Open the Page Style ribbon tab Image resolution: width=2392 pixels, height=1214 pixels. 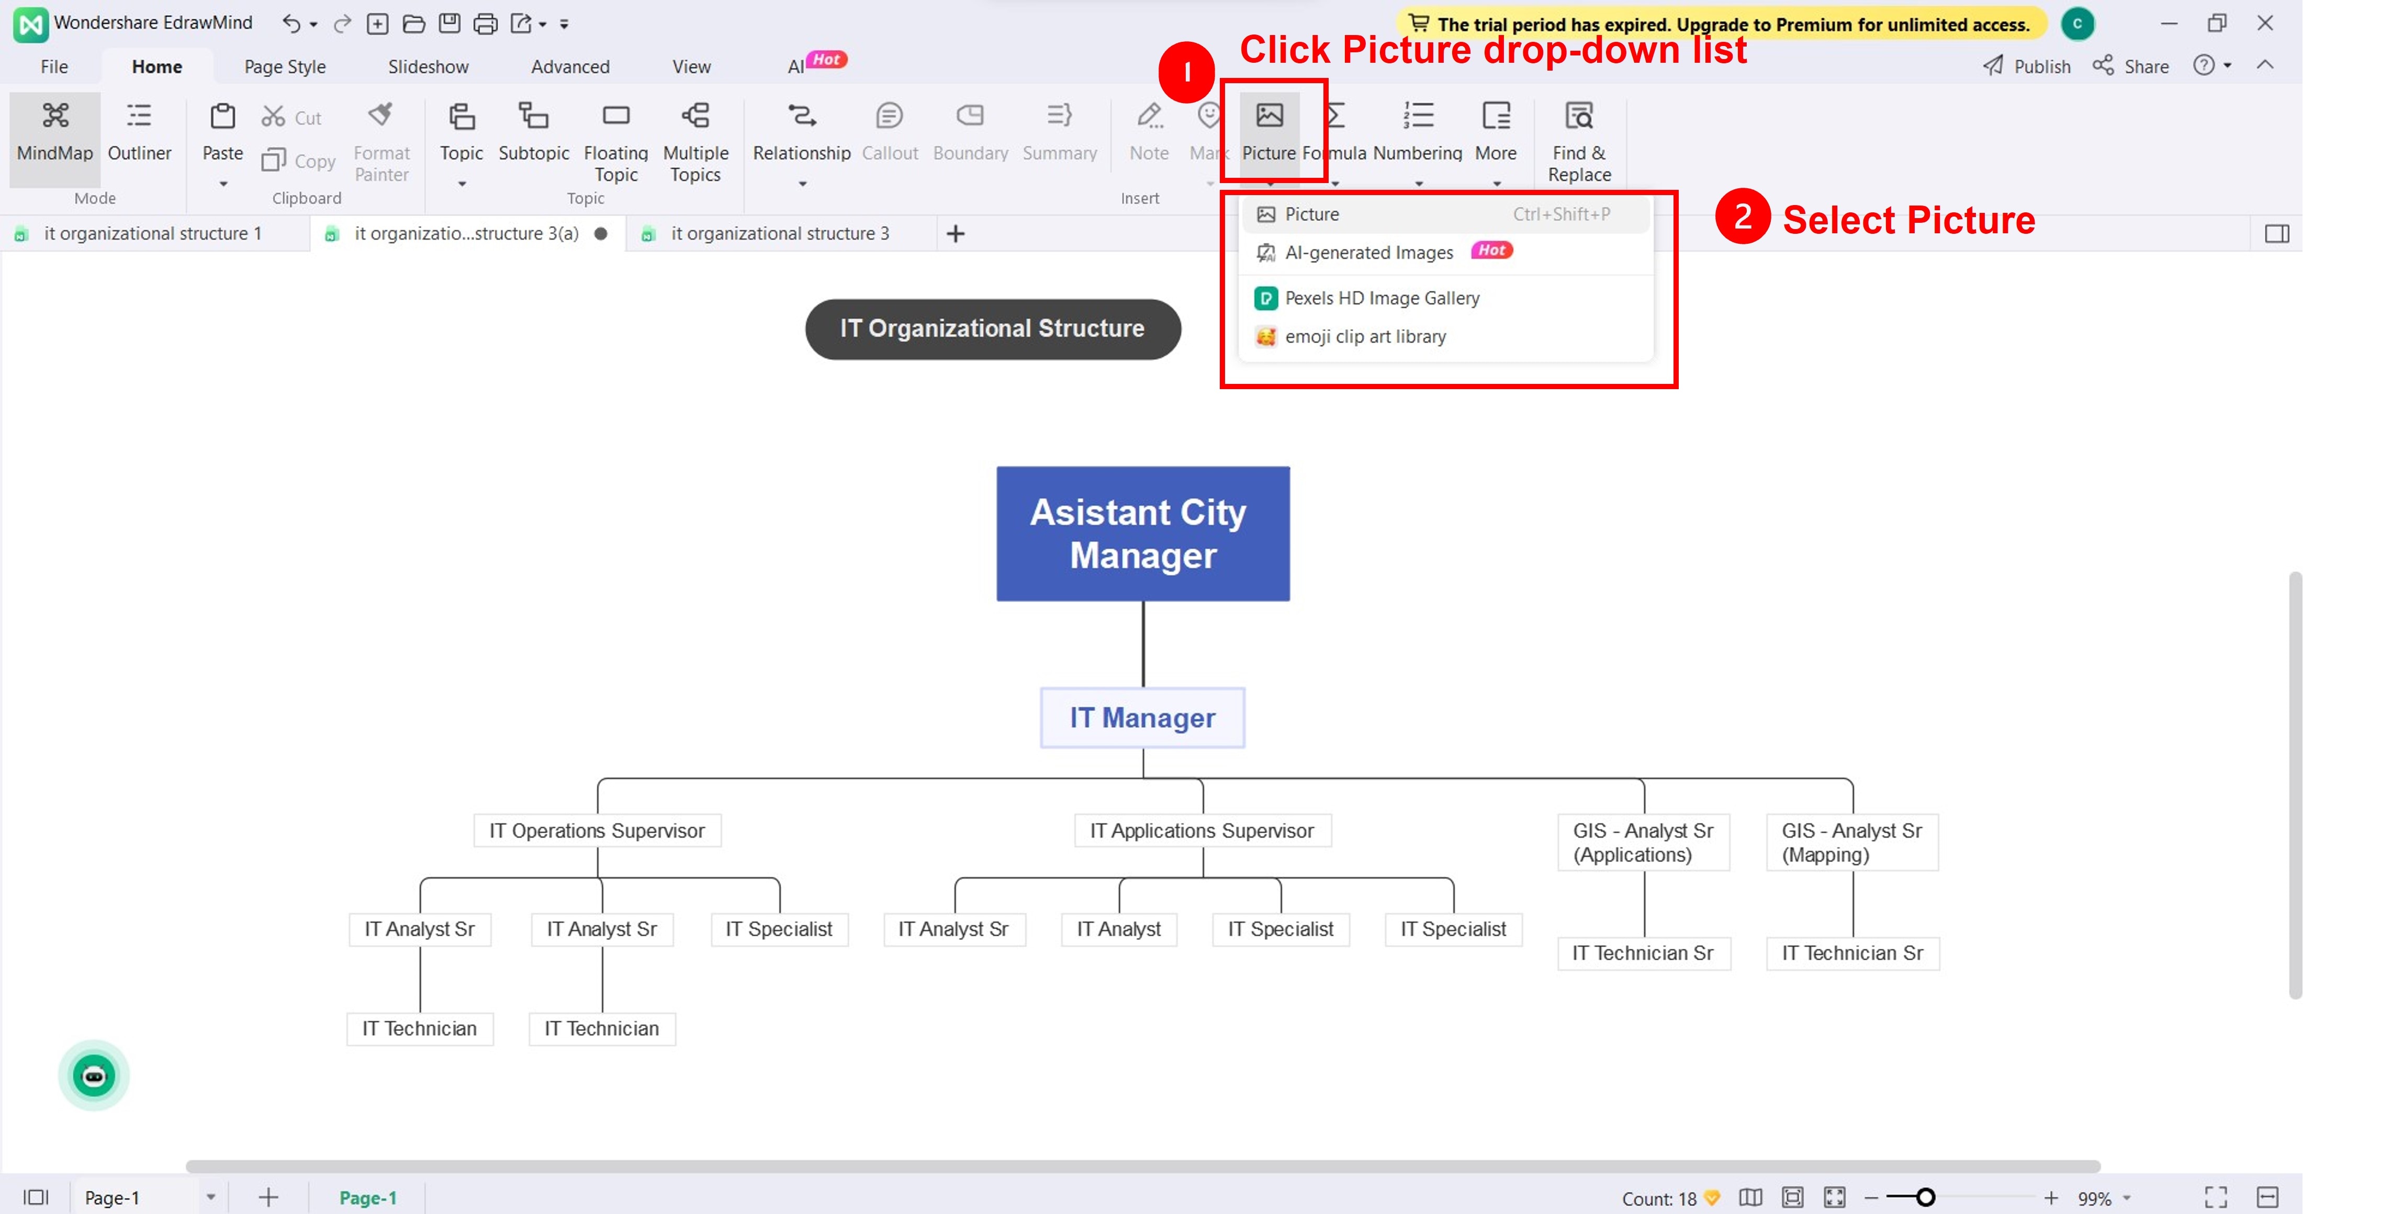(284, 67)
